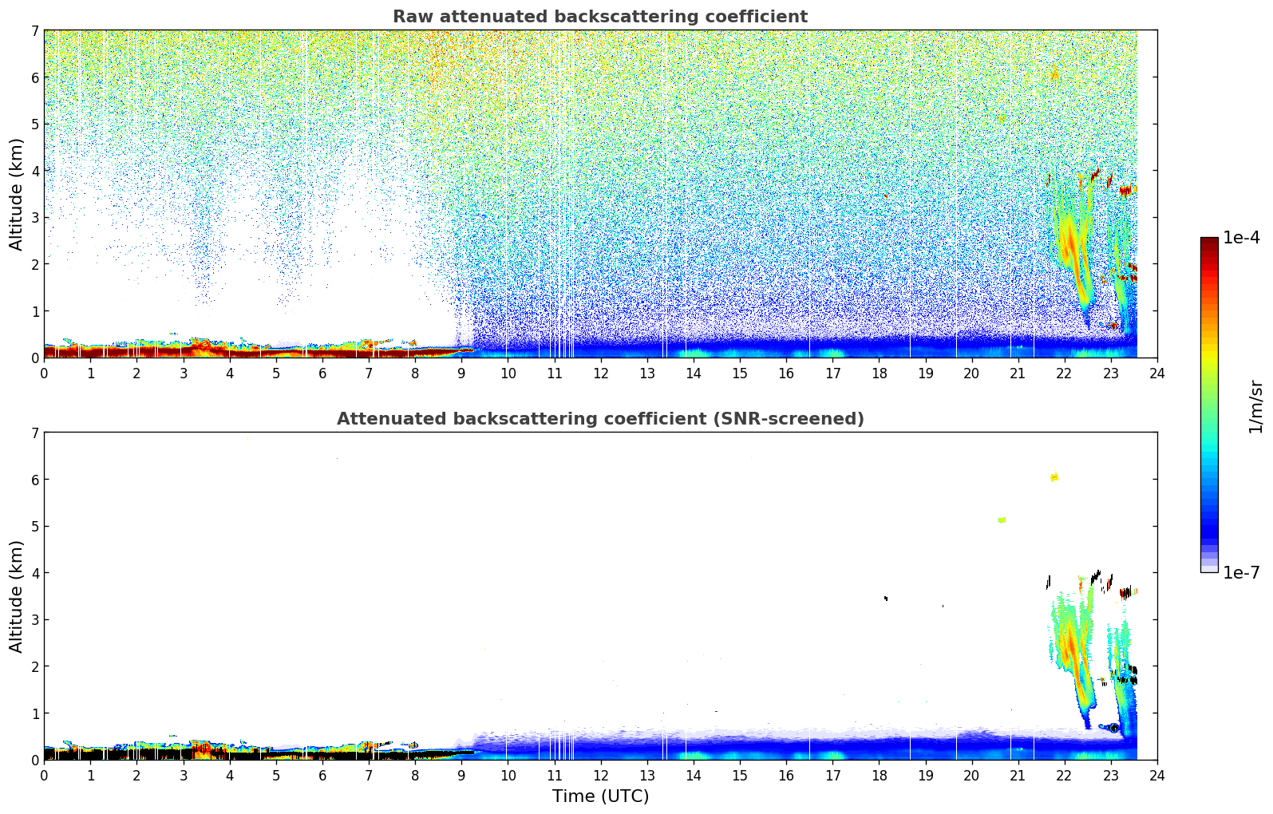Click the rainbow colorbar scale

1209,405
